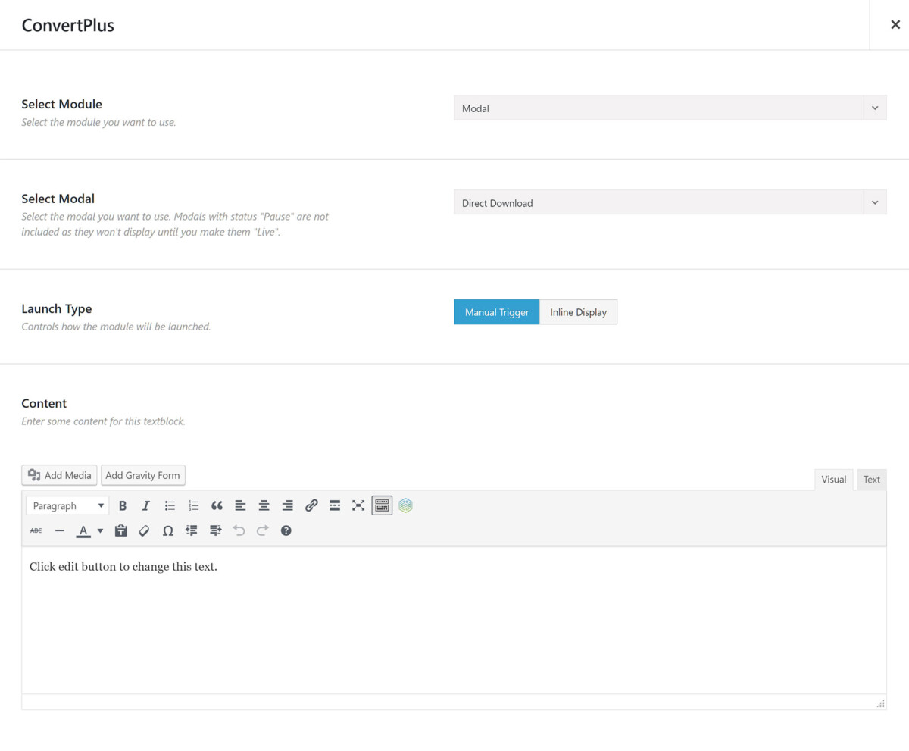Apply strikethrough formatting to the text
The image size is (909, 751).
(x=36, y=530)
